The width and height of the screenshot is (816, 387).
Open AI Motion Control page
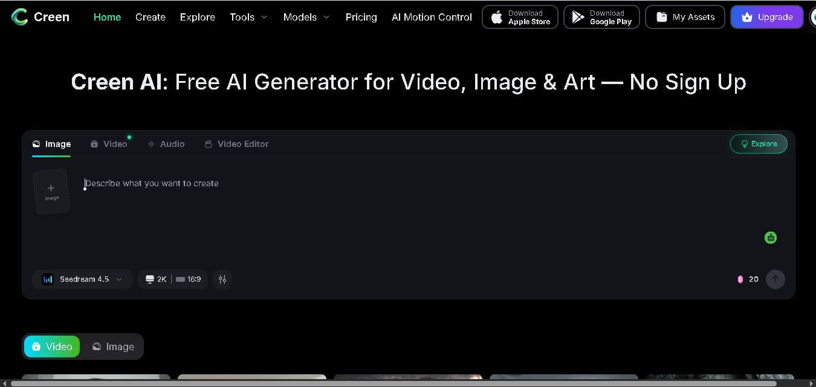point(432,17)
